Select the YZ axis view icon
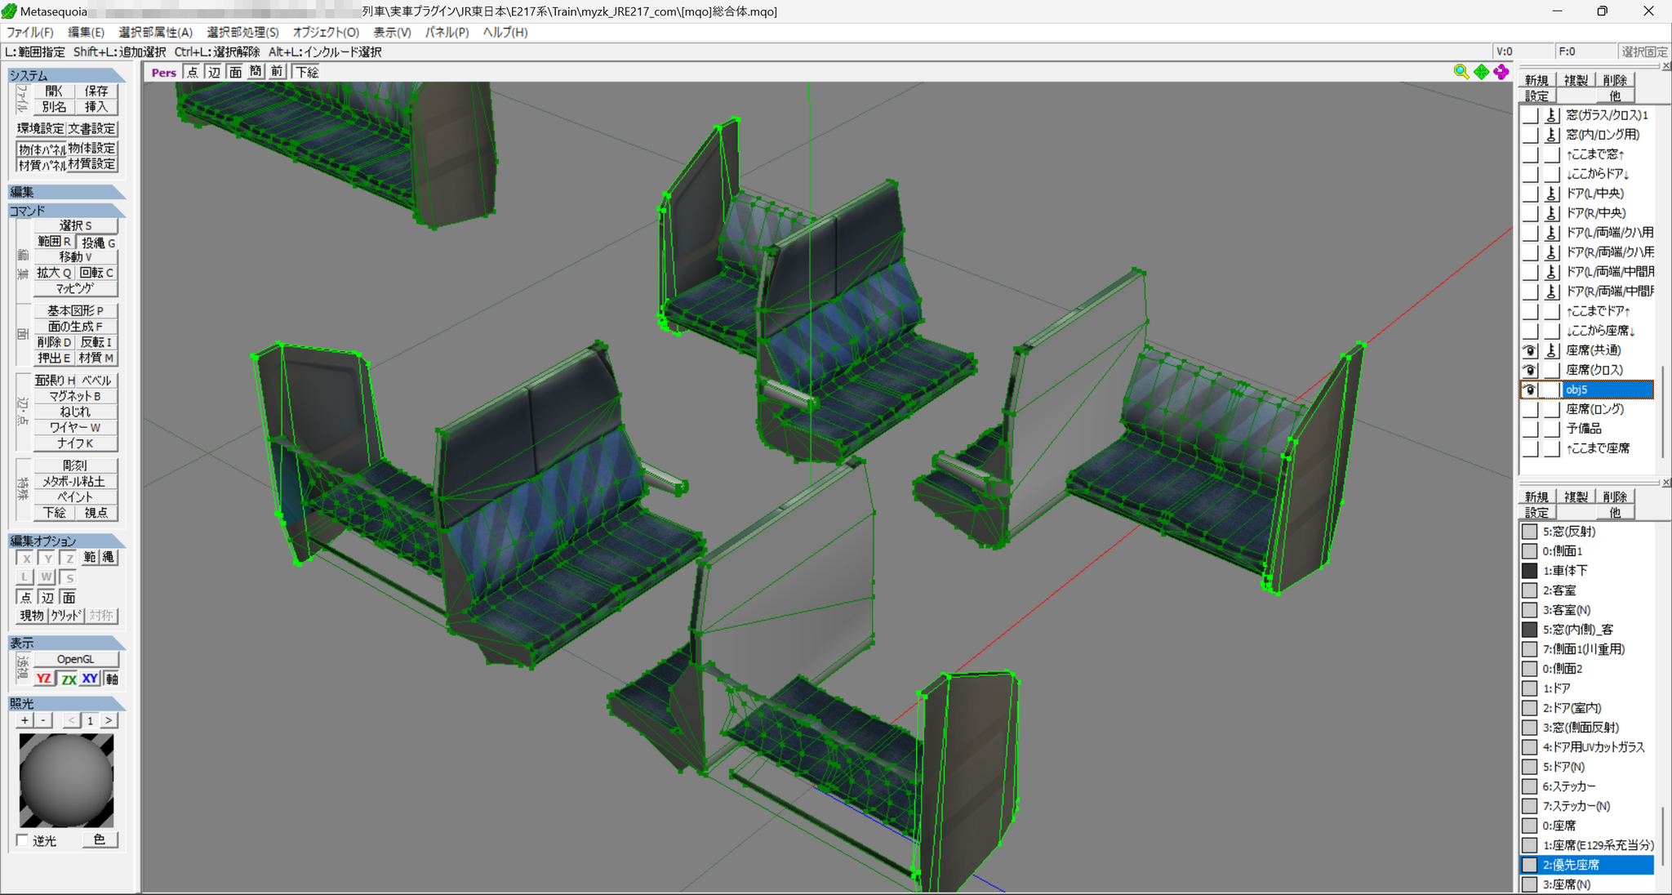 [44, 679]
